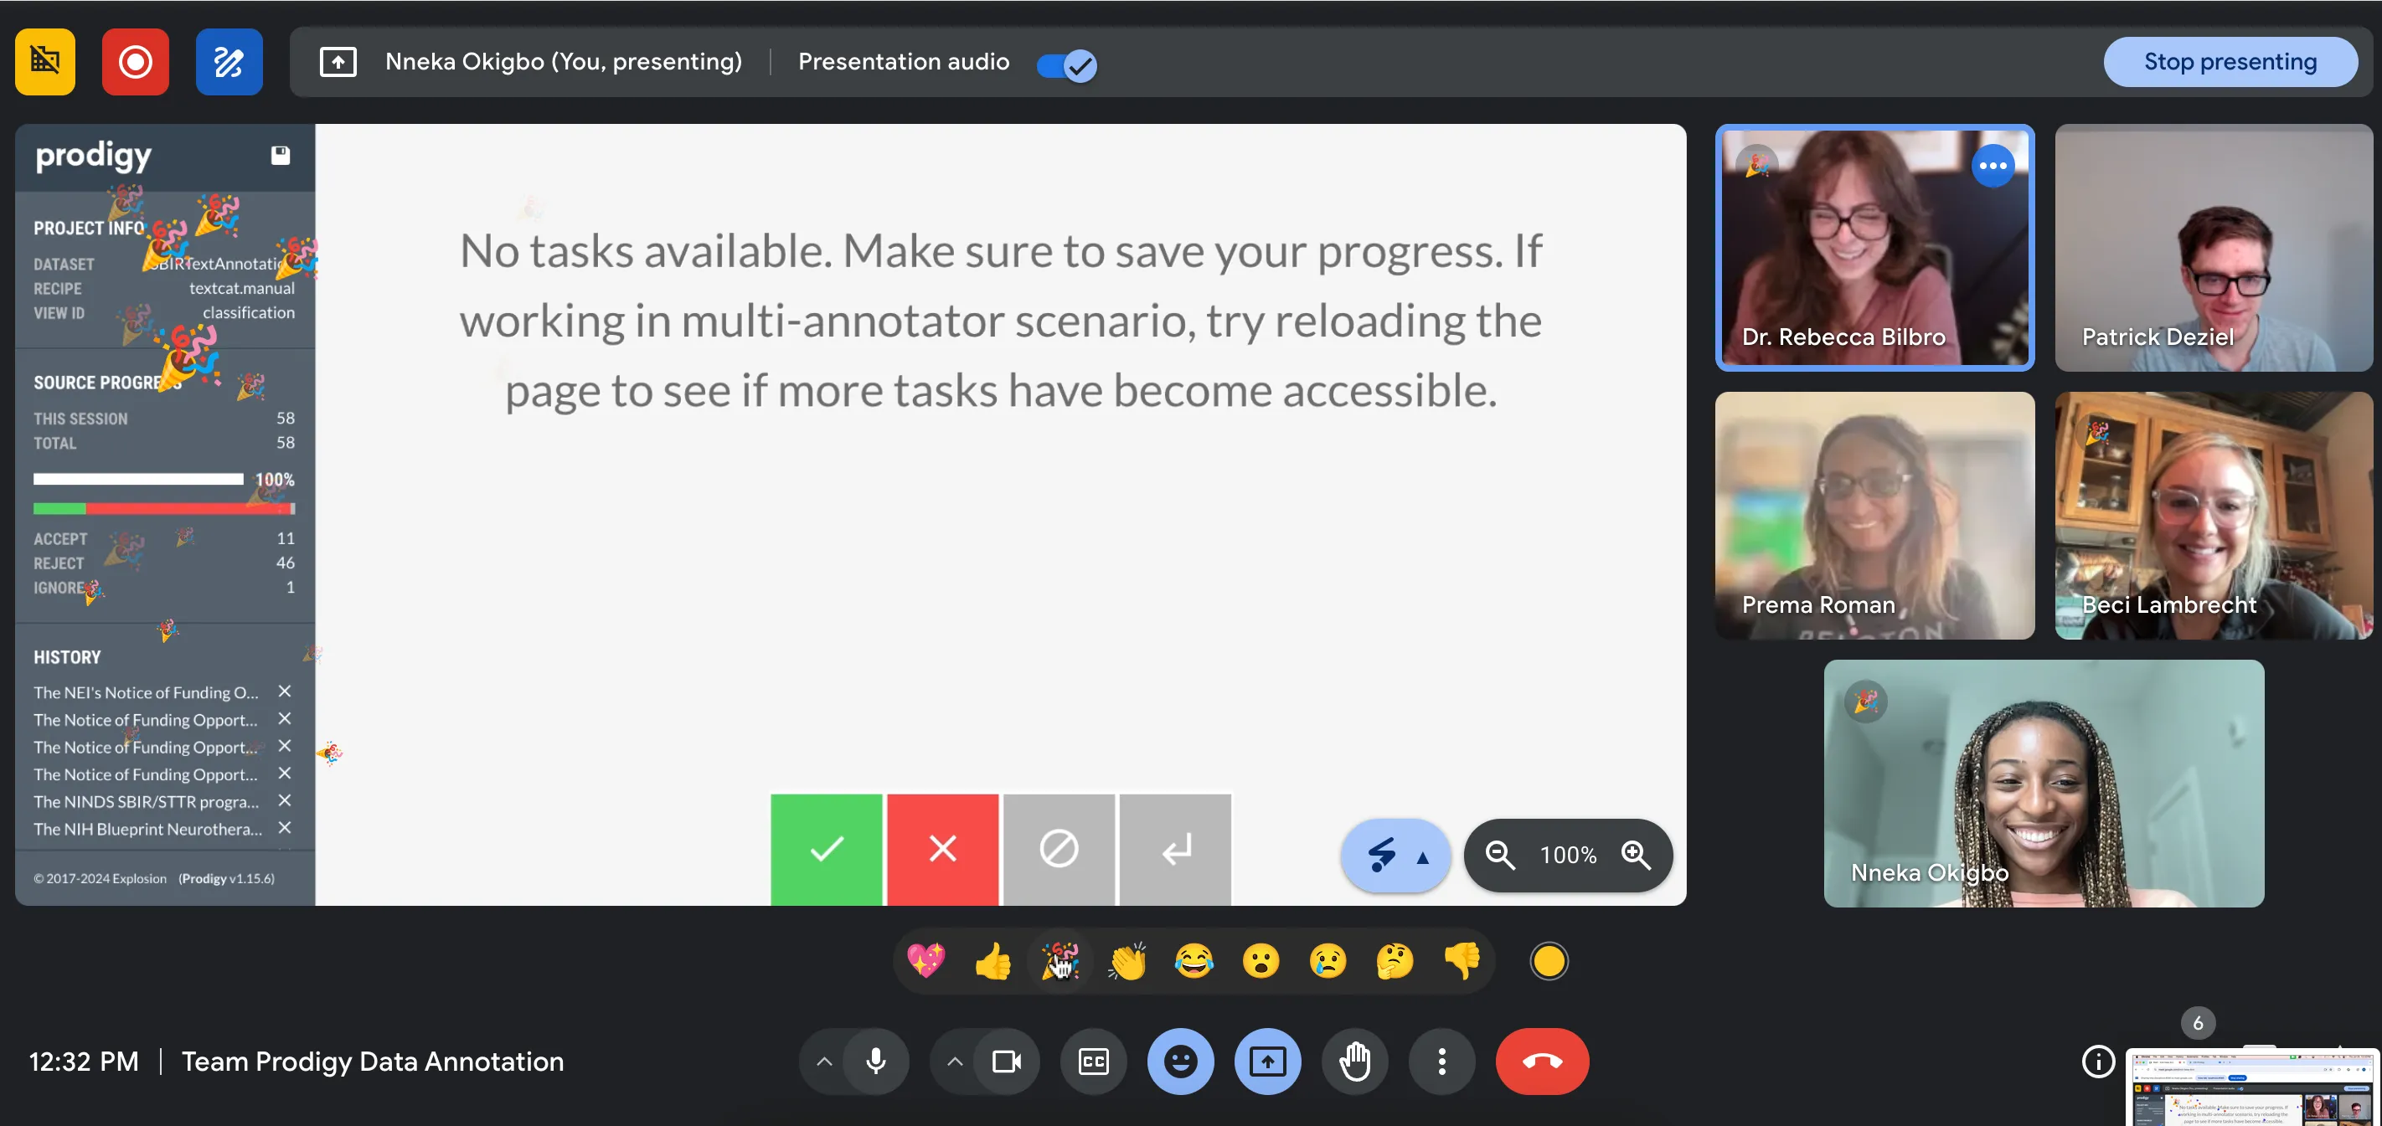Drag the 100% zoom level slider
This screenshot has width=2382, height=1126.
click(x=1568, y=853)
